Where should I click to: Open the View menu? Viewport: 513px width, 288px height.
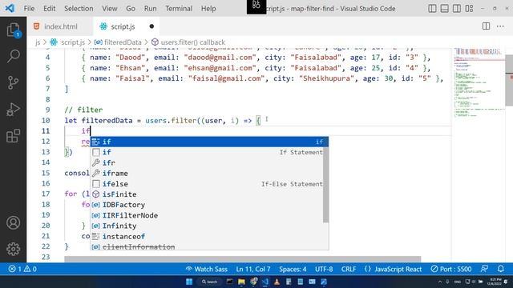tap(110, 9)
